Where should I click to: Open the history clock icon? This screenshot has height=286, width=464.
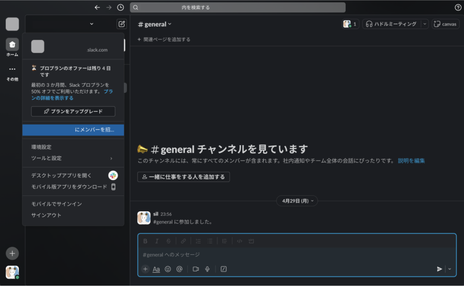[x=120, y=7]
